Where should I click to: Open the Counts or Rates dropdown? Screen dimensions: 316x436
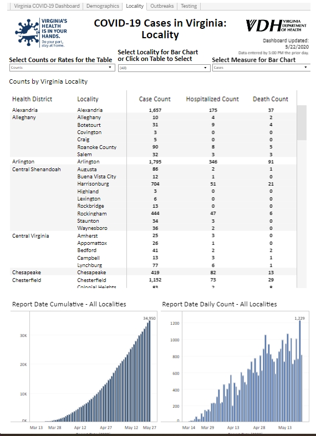click(x=62, y=67)
